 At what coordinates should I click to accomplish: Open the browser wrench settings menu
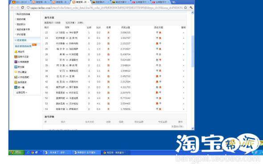pos(191,8)
